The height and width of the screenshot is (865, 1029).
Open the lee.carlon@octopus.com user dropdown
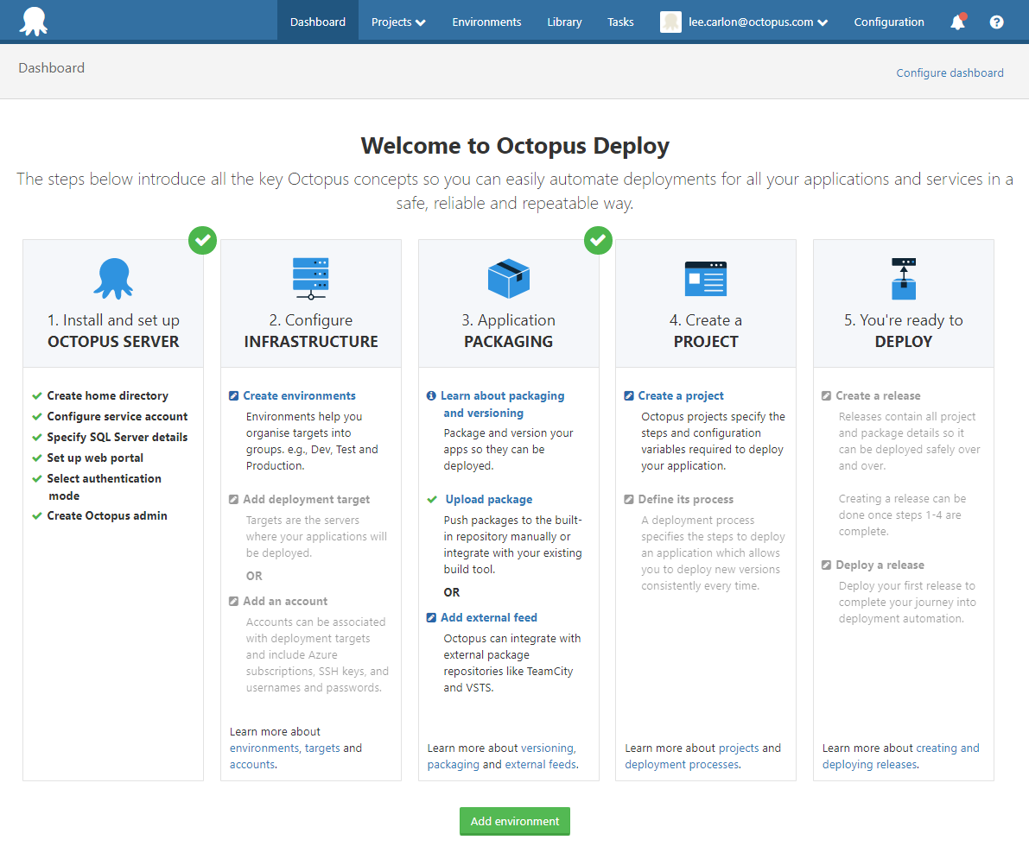(758, 22)
